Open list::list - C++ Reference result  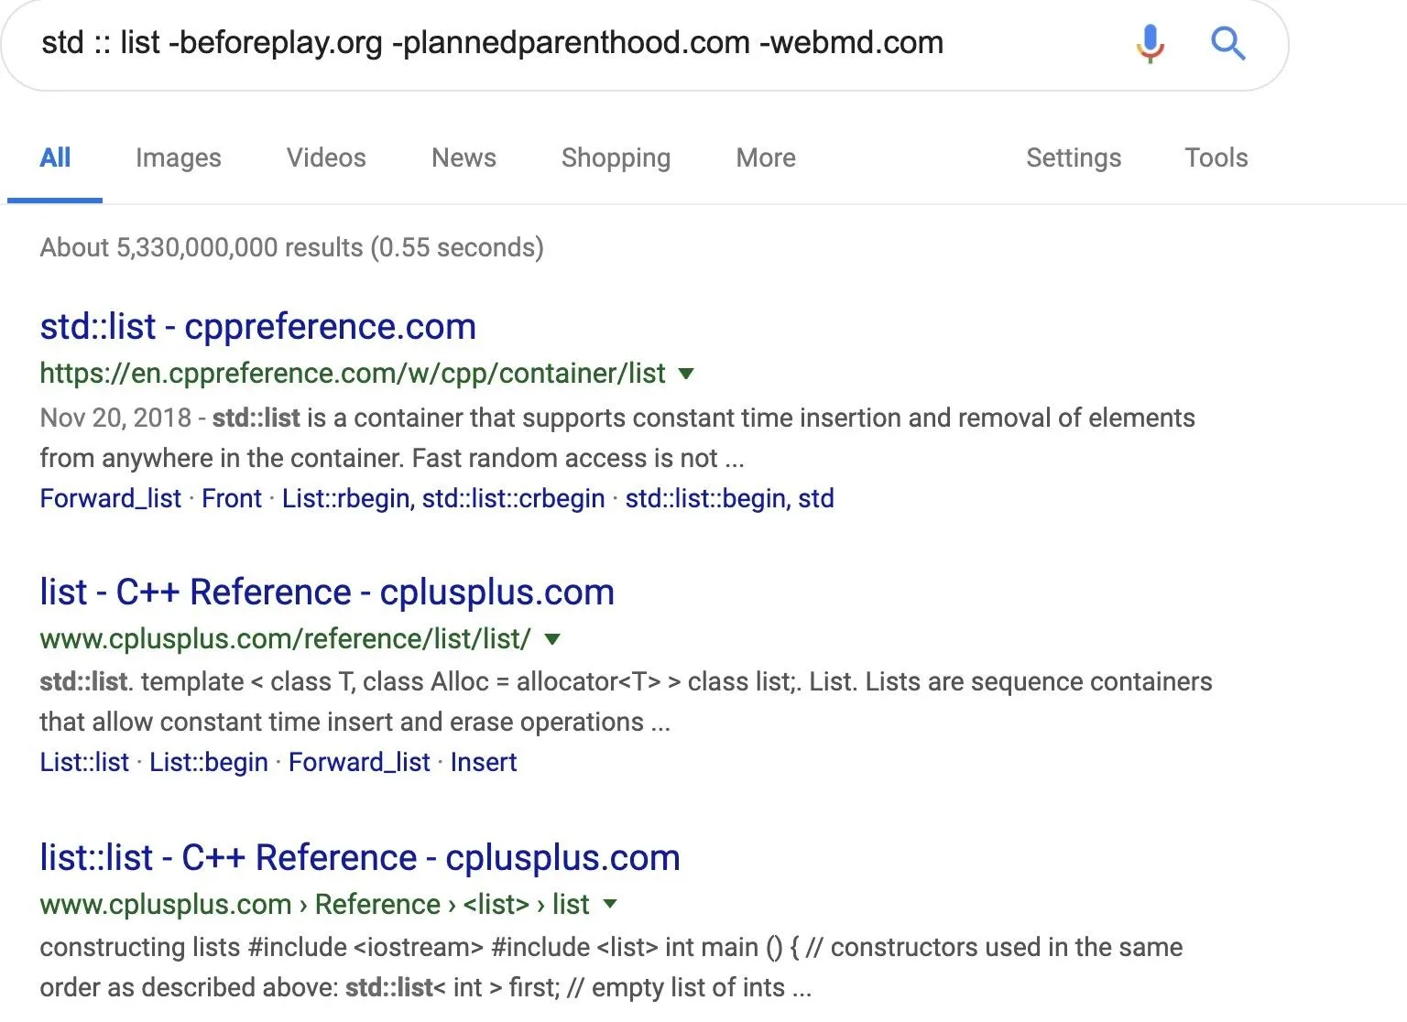(360, 858)
